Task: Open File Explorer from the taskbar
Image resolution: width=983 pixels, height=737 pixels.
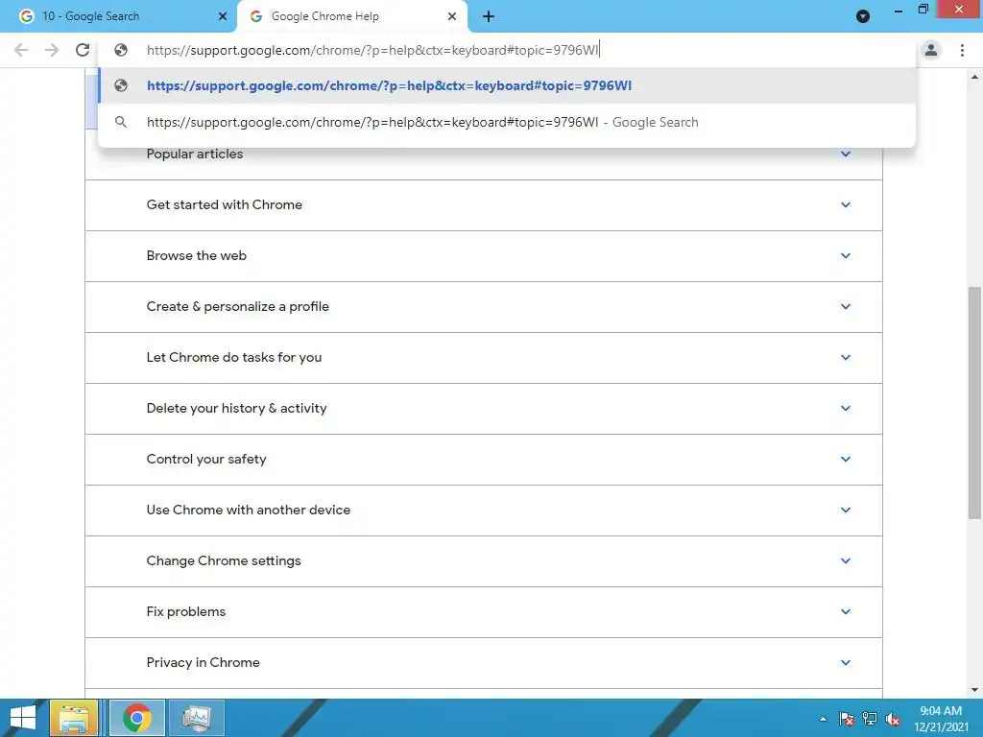Action: [x=74, y=718]
